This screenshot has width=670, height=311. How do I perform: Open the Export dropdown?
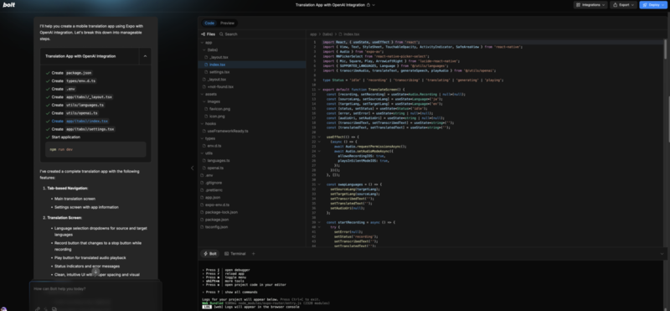(x=623, y=5)
